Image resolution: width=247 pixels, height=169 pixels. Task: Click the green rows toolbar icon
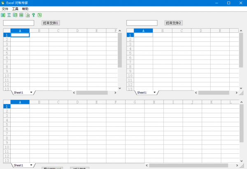(21, 15)
